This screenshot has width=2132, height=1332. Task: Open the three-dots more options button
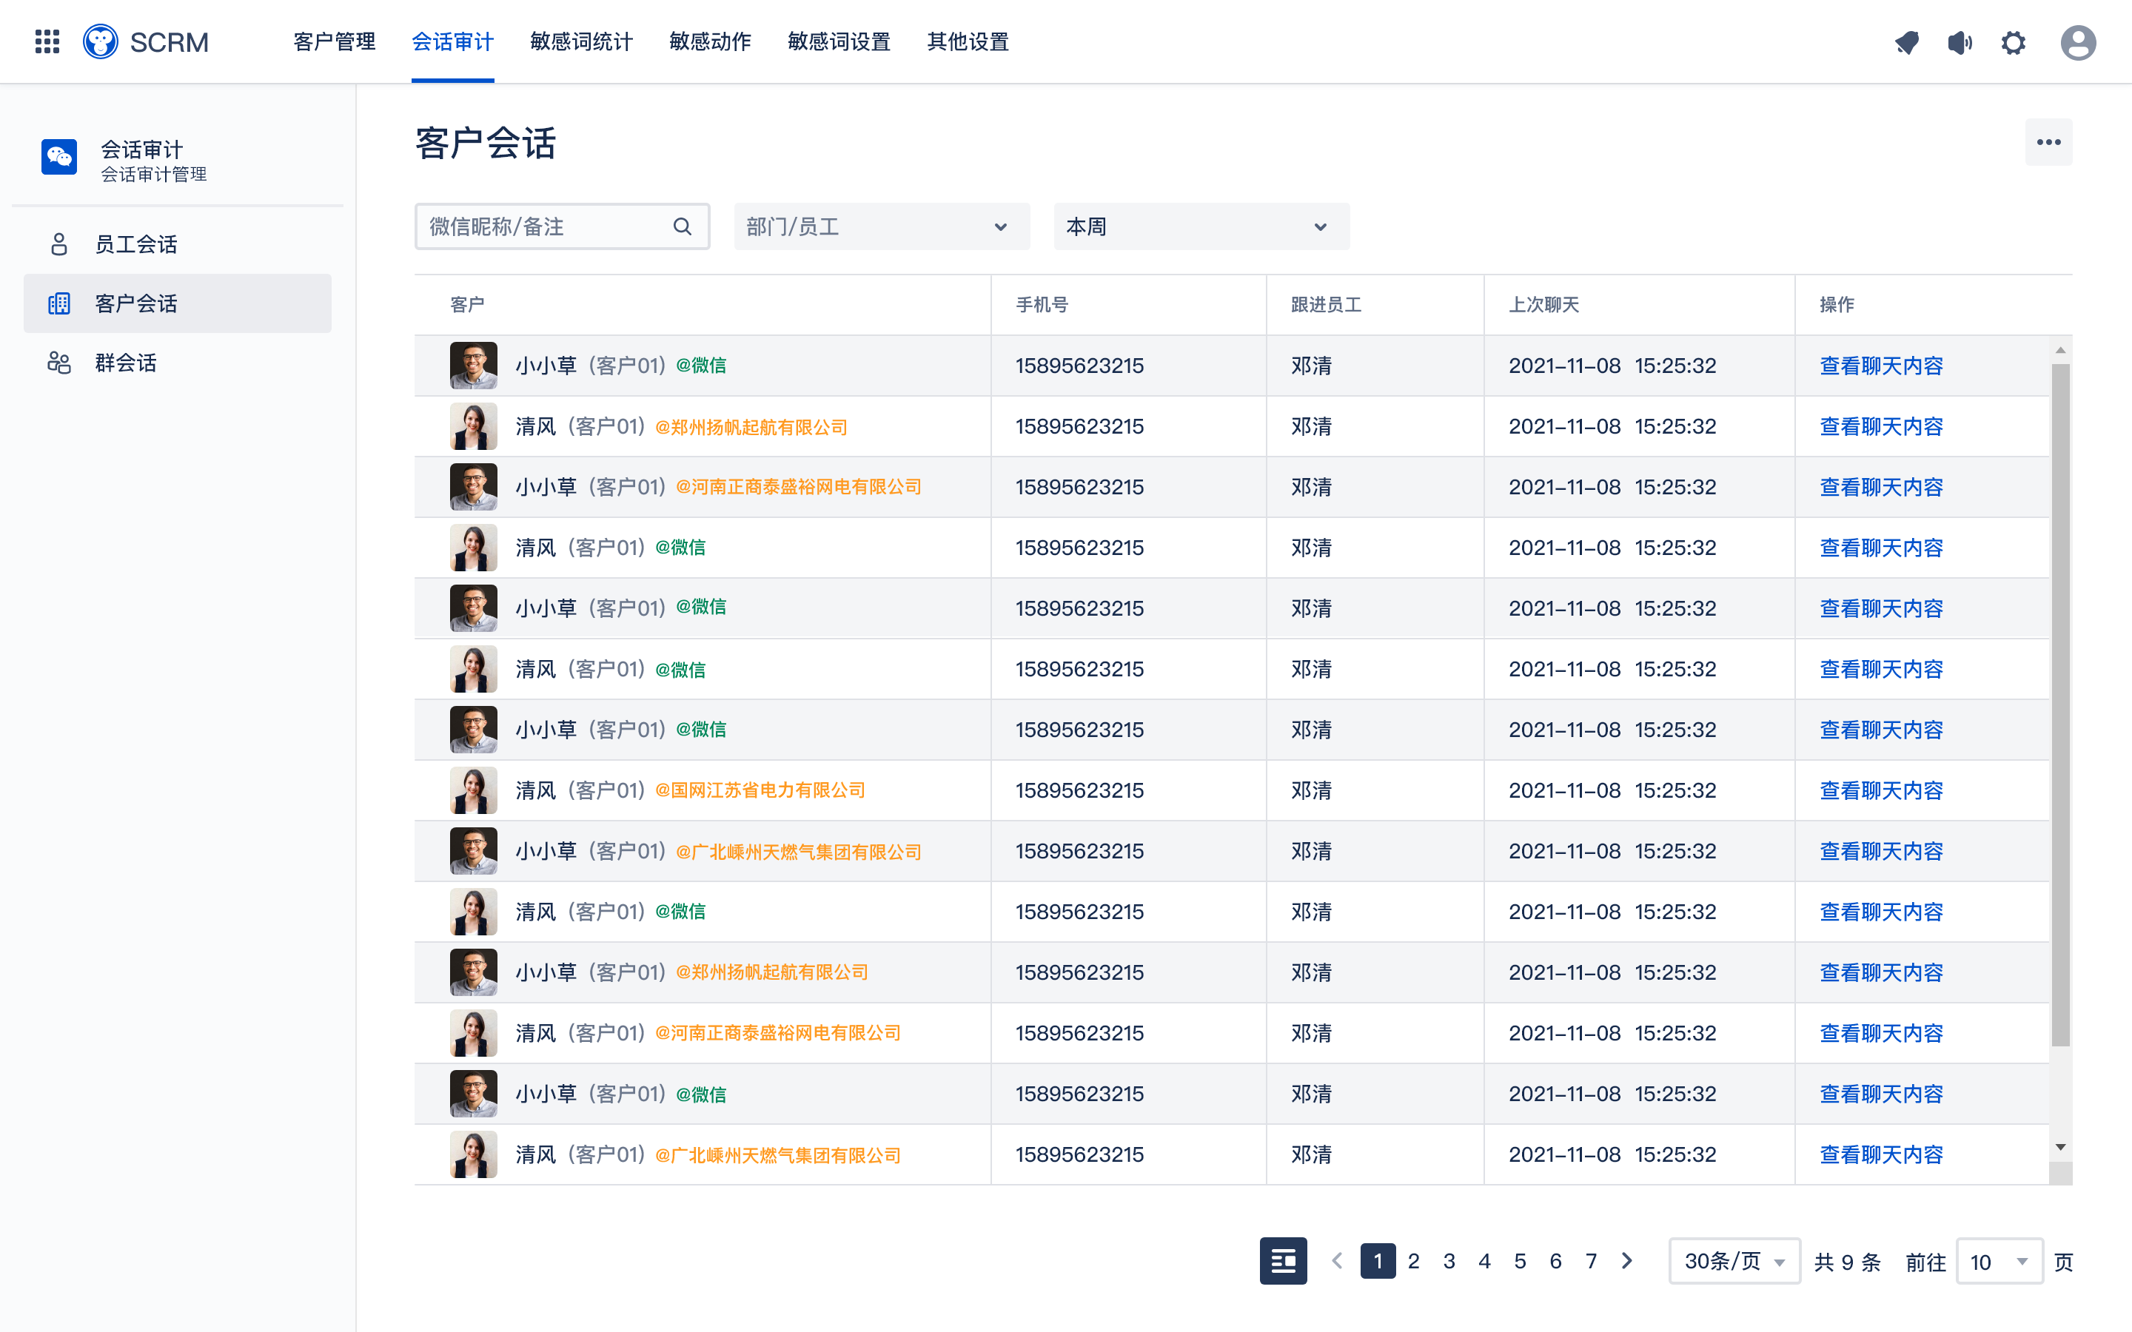[2048, 142]
